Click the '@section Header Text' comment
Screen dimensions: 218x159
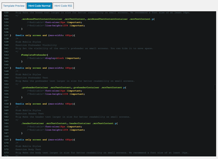pos(30,114)
